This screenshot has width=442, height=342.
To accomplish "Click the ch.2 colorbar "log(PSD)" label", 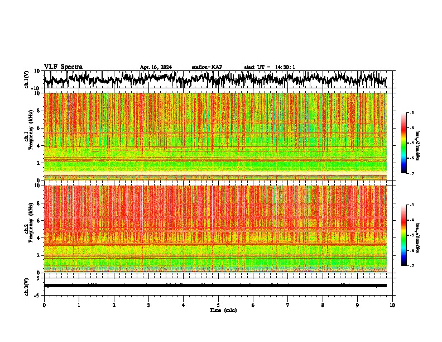I will [418, 238].
